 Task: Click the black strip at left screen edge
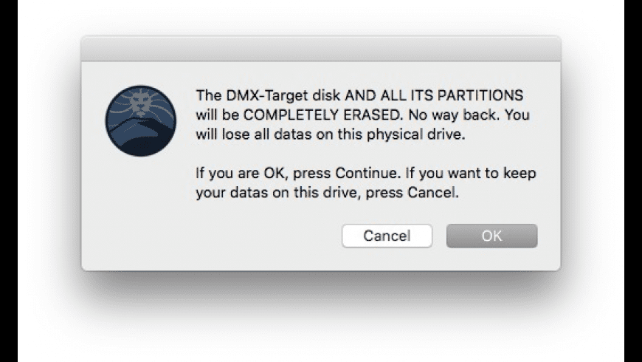pos(8,181)
